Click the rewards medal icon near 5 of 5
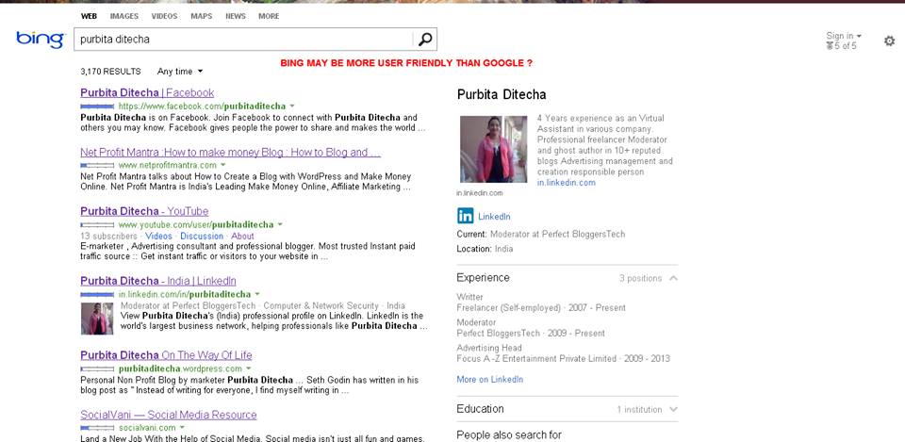This screenshot has height=442, width=905. tap(830, 46)
